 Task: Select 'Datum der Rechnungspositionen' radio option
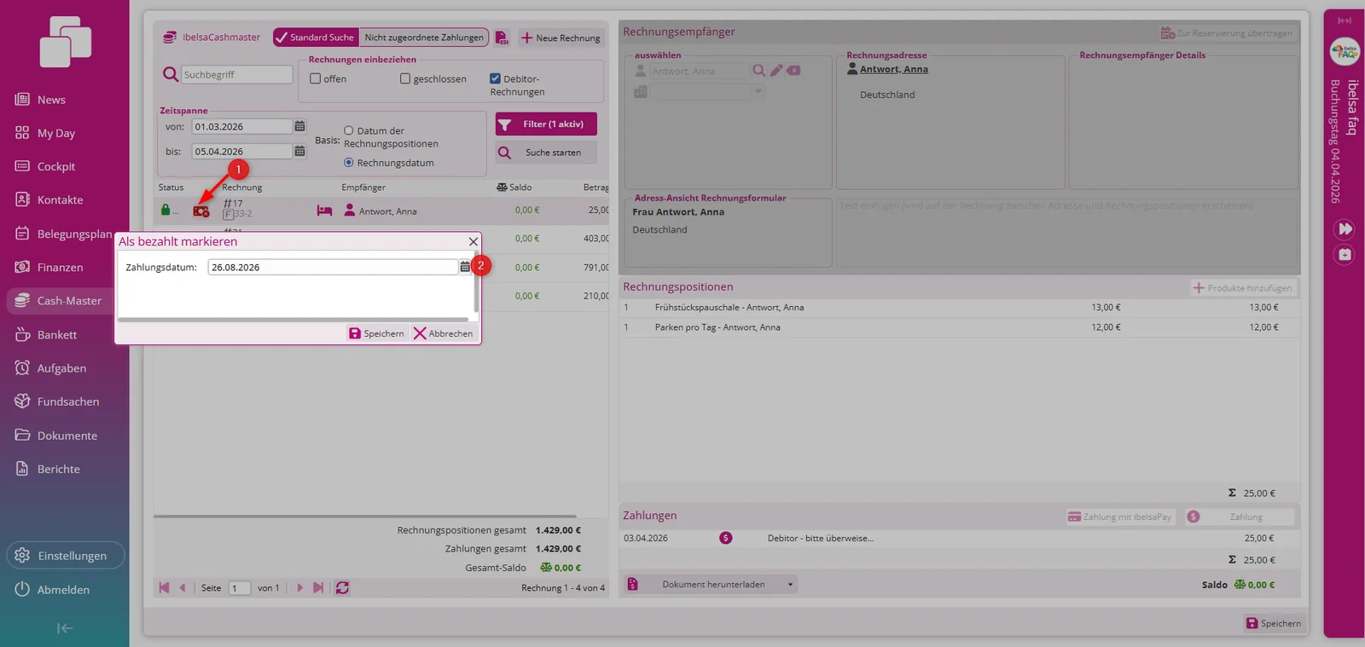(x=348, y=130)
